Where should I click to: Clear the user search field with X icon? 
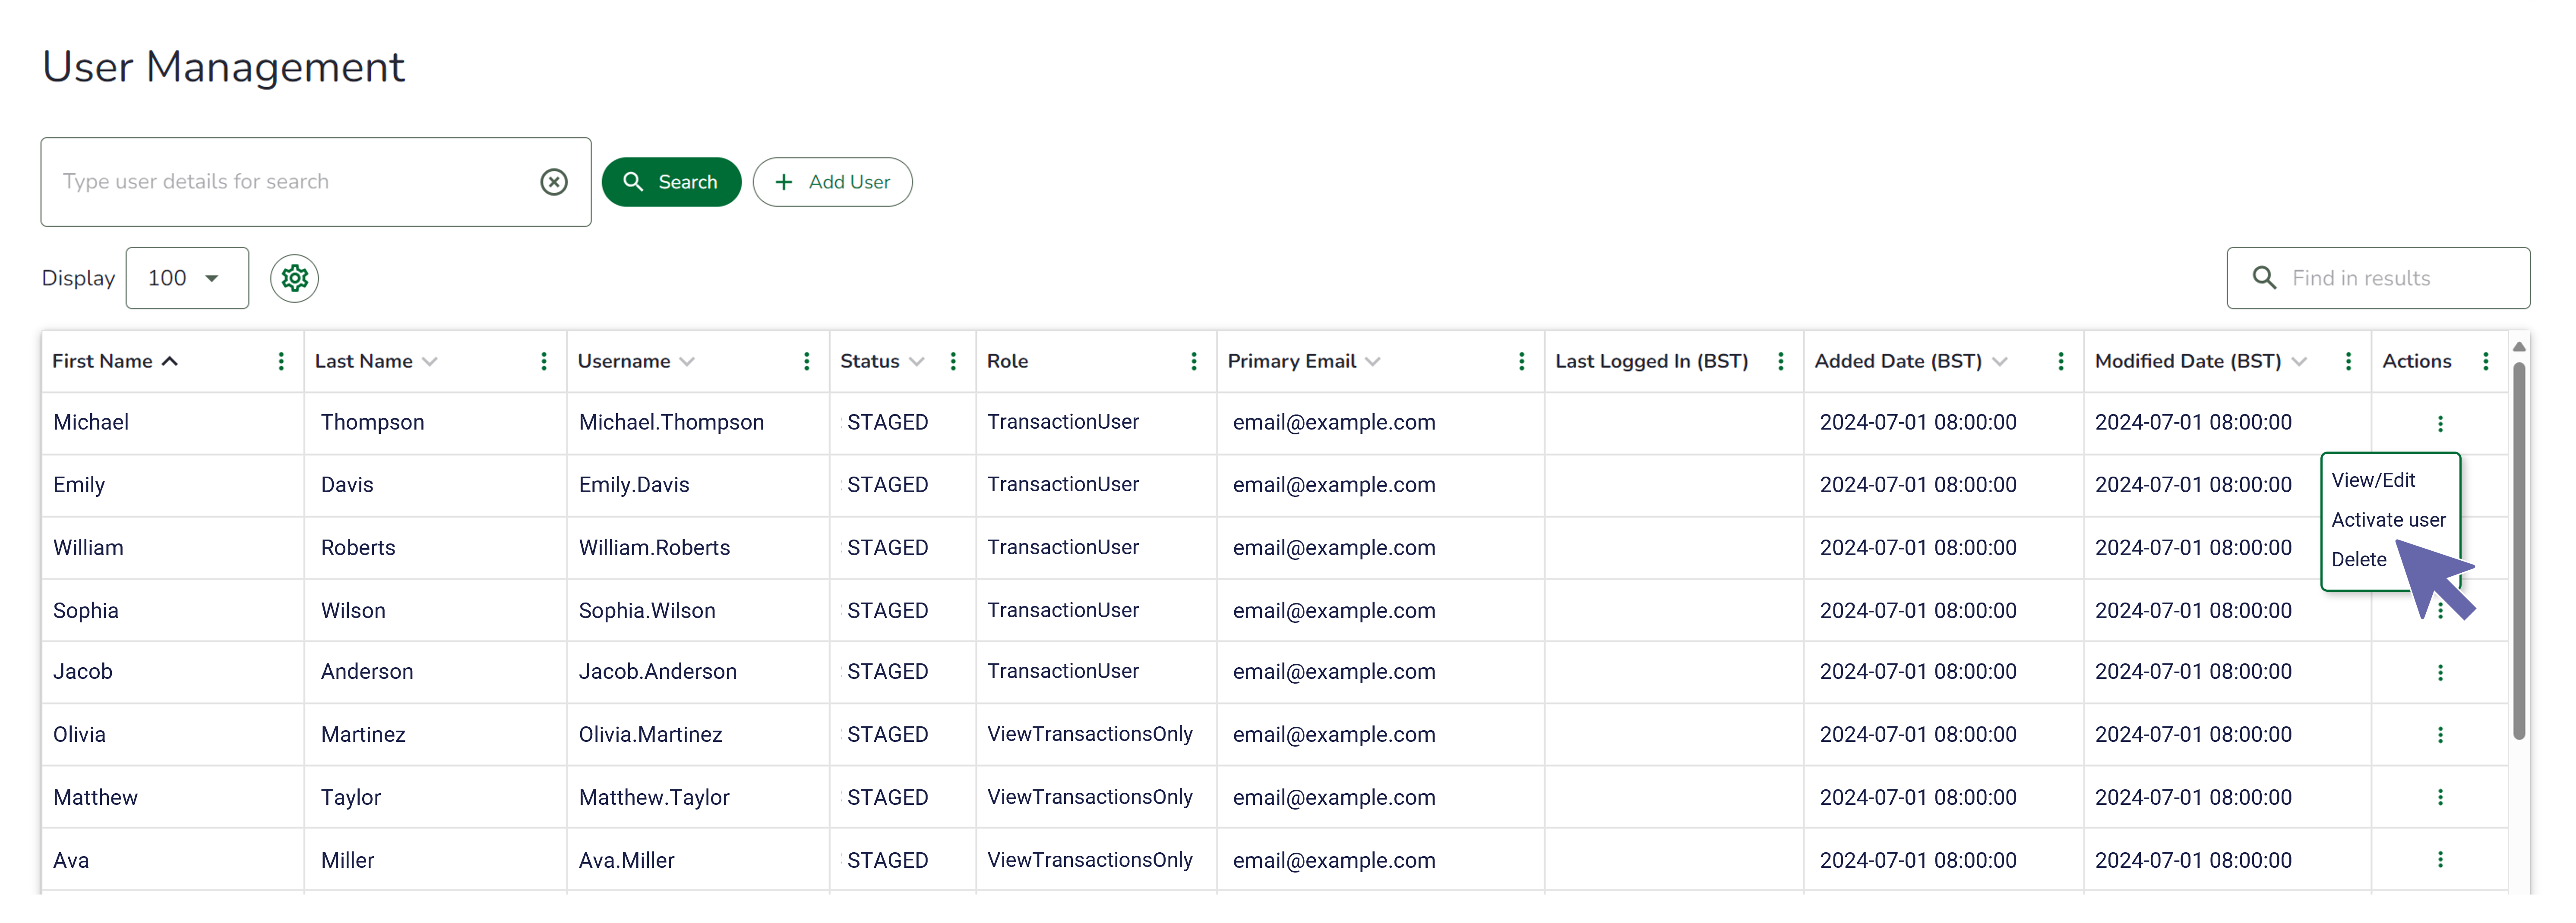pyautogui.click(x=554, y=182)
